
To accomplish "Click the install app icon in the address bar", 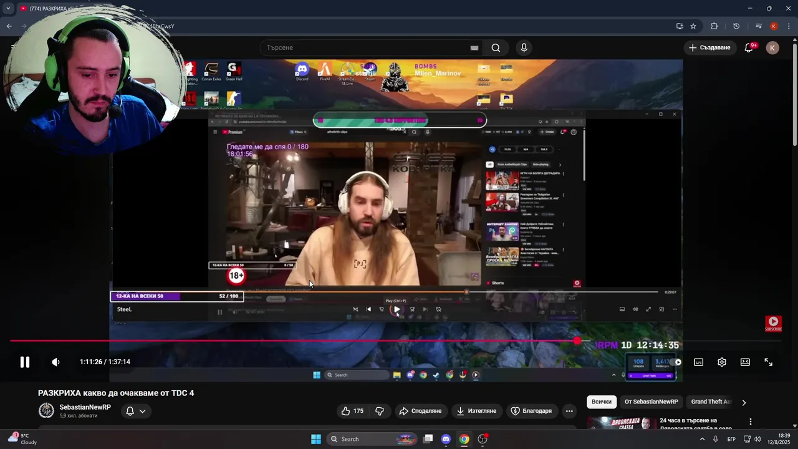I will click(680, 26).
